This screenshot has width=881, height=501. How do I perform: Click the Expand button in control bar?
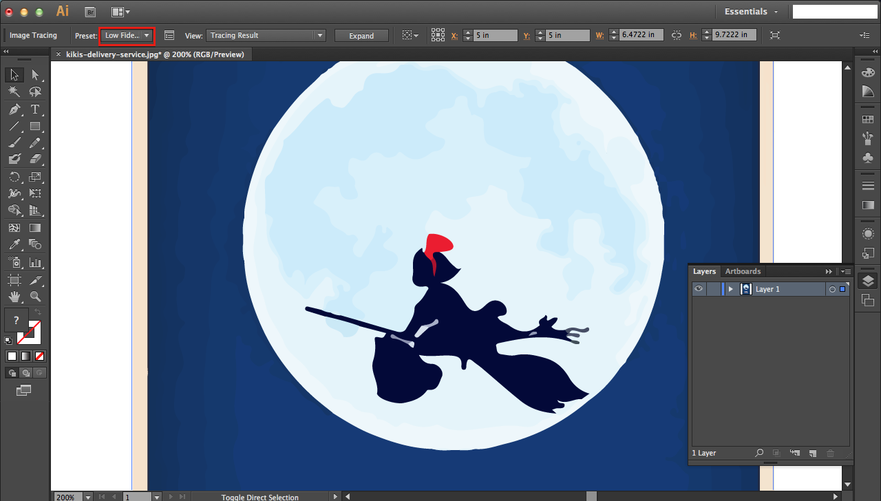[x=361, y=36]
